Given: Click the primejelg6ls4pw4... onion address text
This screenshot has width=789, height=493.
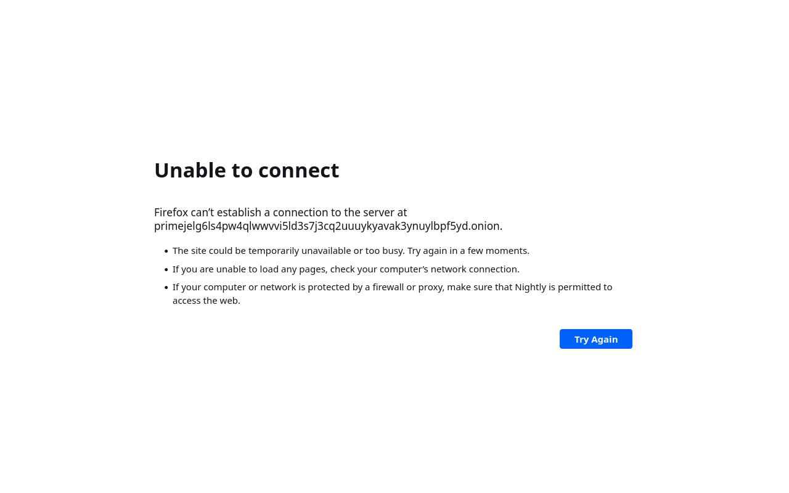Looking at the screenshot, I should coord(328,226).
